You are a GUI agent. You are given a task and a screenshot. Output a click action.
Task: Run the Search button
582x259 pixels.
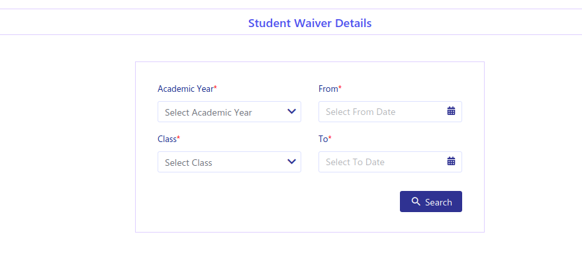coord(431,202)
